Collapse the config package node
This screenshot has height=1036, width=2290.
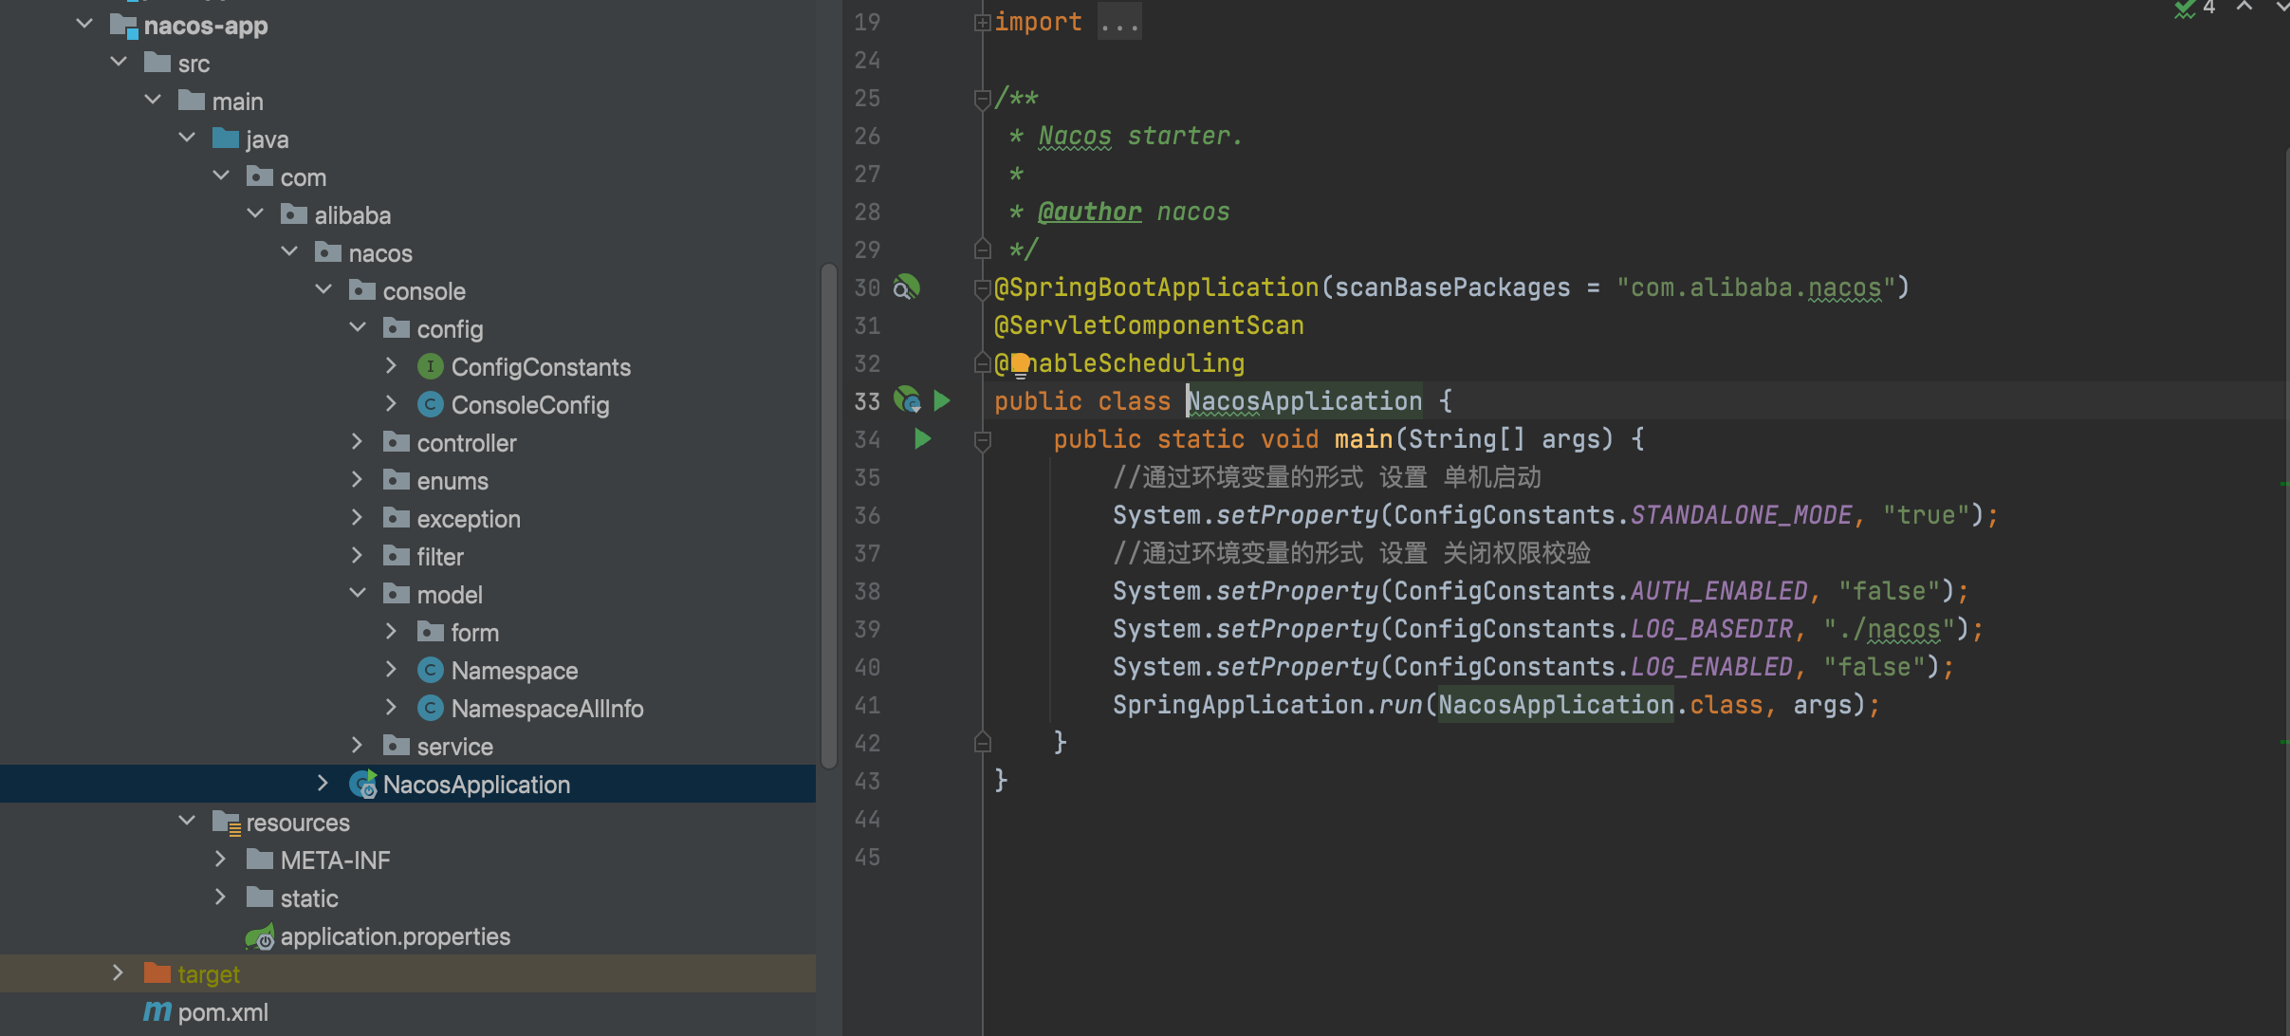click(358, 327)
